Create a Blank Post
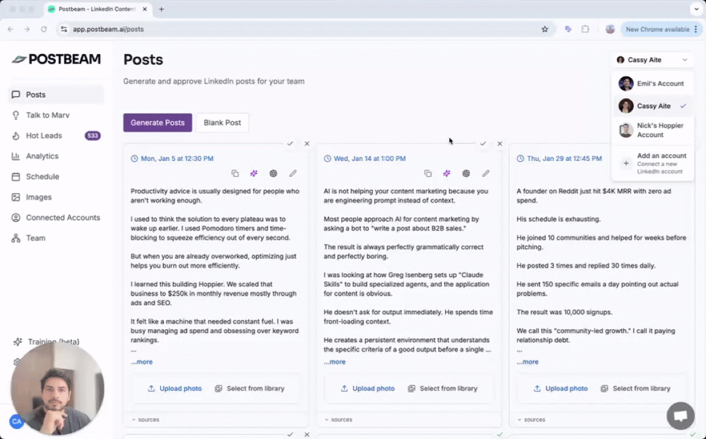 pos(222,123)
